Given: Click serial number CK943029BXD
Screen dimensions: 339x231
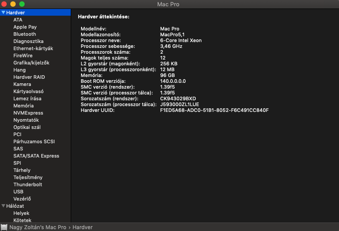Looking at the screenshot, I should click(x=178, y=99).
